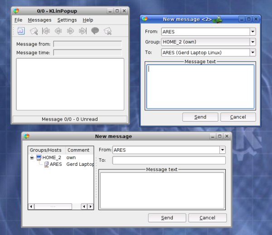Click the Message time field in KLinPopup
272x235 pixels.
tap(87, 52)
